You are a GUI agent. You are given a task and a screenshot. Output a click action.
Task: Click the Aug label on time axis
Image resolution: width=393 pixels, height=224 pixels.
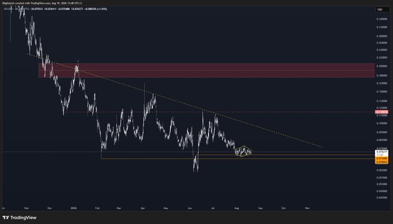coord(236,208)
